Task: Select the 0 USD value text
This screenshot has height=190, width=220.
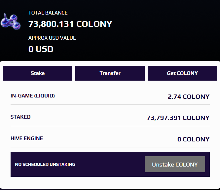Action: pyautogui.click(x=41, y=49)
